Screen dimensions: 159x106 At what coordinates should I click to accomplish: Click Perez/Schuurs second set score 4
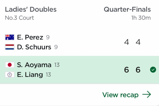pos(138,42)
